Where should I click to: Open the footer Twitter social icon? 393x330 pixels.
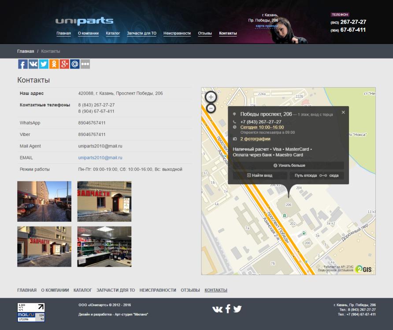point(237,309)
